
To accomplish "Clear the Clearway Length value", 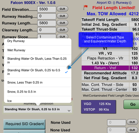I will pyautogui.click(x=62, y=30).
